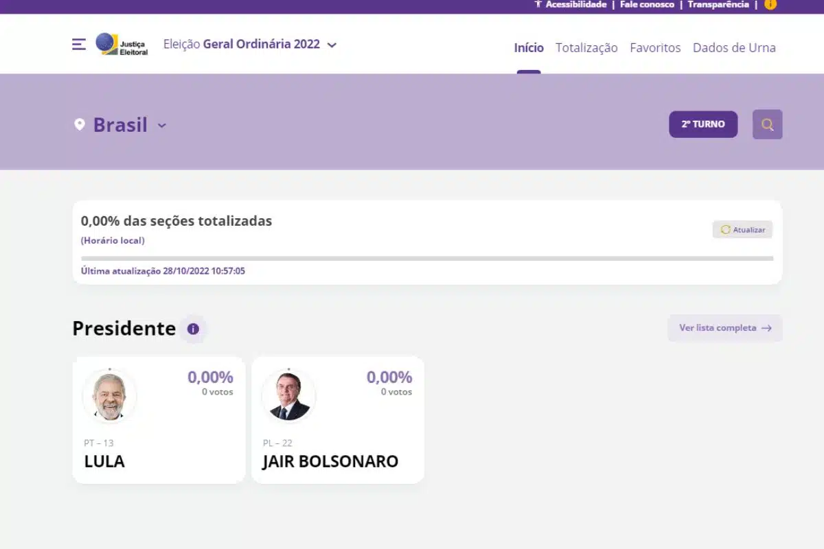The width and height of the screenshot is (824, 549).
Task: Click the refresh icon inside the Atualizar button
Action: tap(725, 229)
